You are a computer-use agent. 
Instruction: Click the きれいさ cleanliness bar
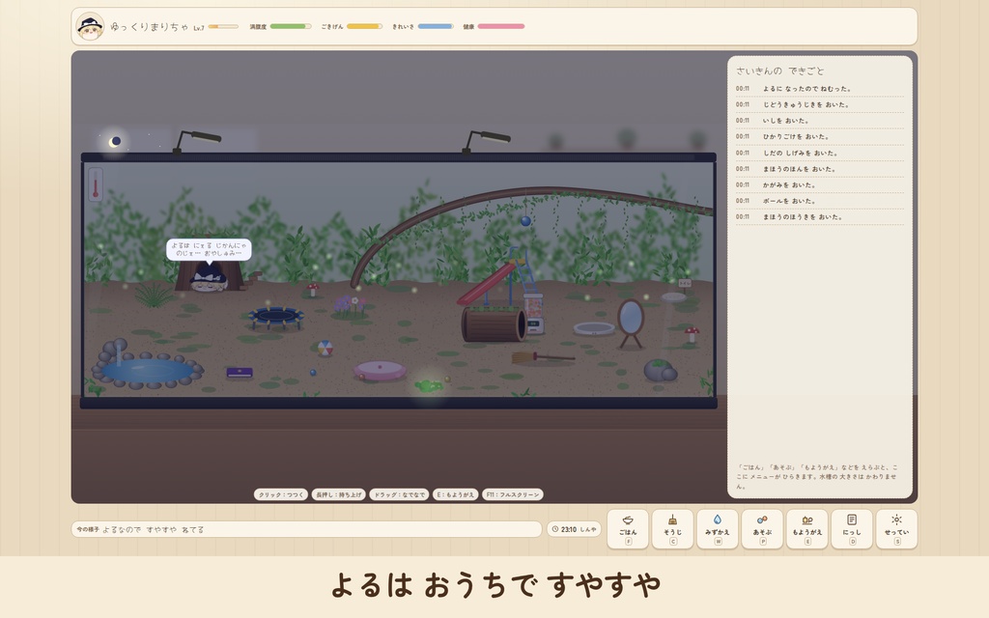coord(436,26)
